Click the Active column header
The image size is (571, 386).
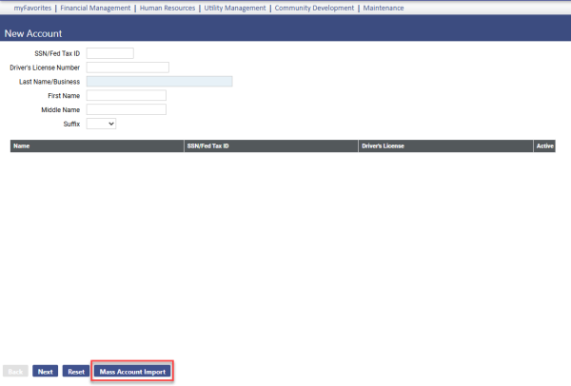544,146
